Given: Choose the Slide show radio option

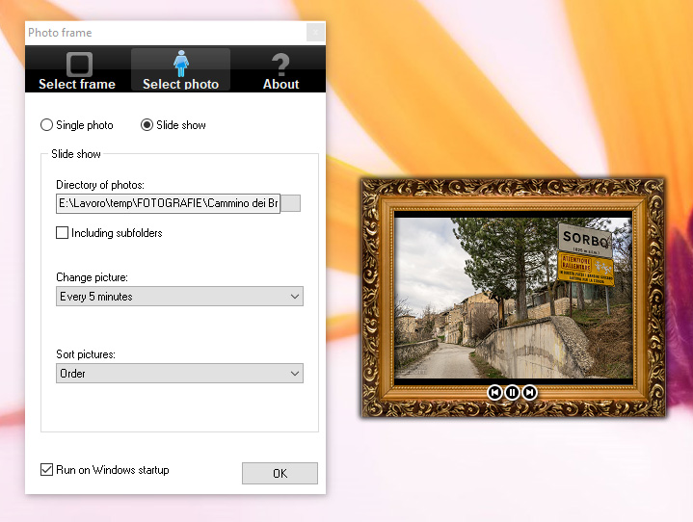Looking at the screenshot, I should click(x=147, y=125).
